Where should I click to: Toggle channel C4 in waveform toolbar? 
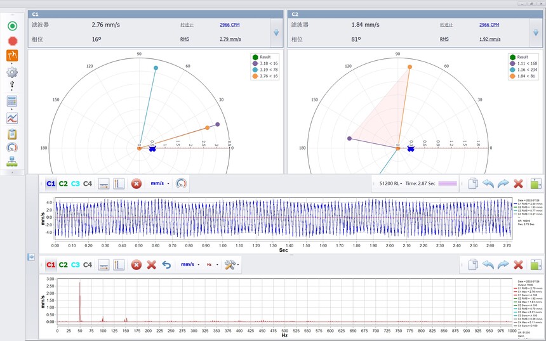[88, 184]
